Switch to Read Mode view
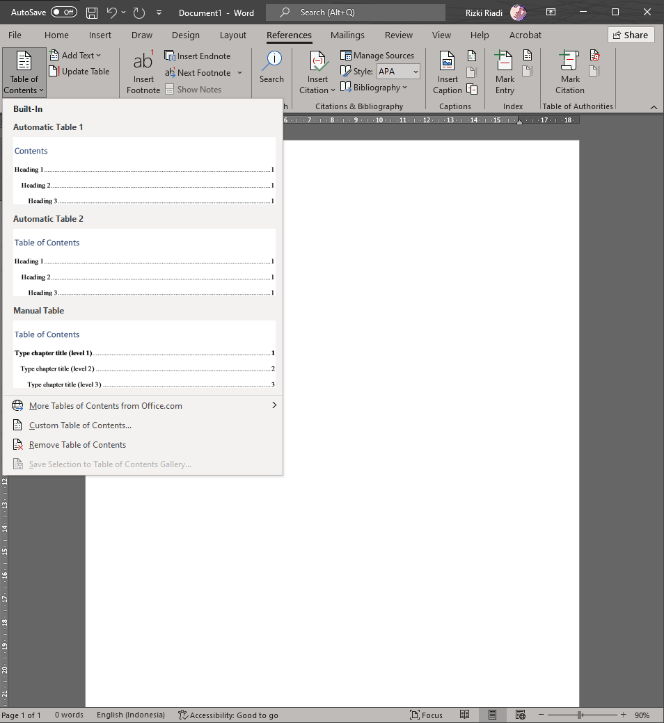664x723 pixels. click(x=464, y=715)
